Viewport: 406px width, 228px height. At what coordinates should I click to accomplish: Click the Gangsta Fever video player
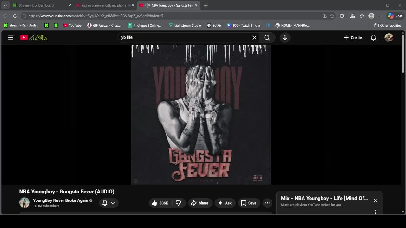coord(201,114)
